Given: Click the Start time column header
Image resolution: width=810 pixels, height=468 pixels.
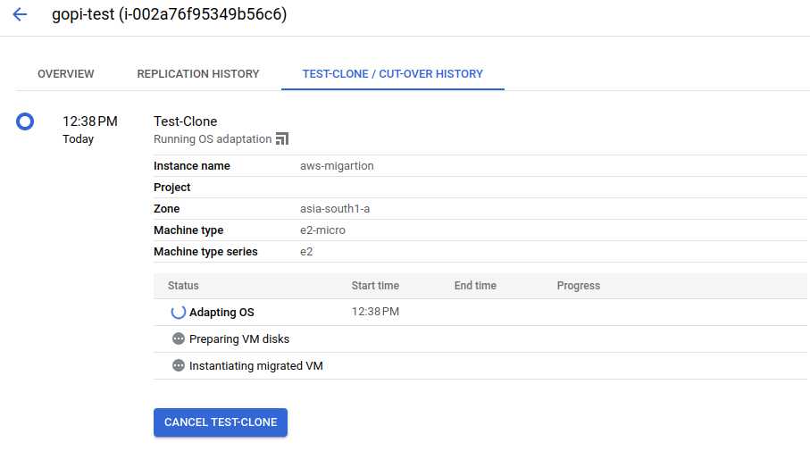Looking at the screenshot, I should [375, 286].
